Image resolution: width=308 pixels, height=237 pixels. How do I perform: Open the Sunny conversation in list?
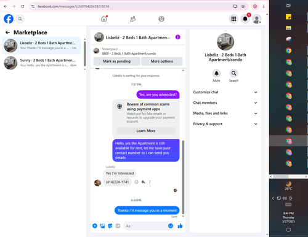coord(42,63)
